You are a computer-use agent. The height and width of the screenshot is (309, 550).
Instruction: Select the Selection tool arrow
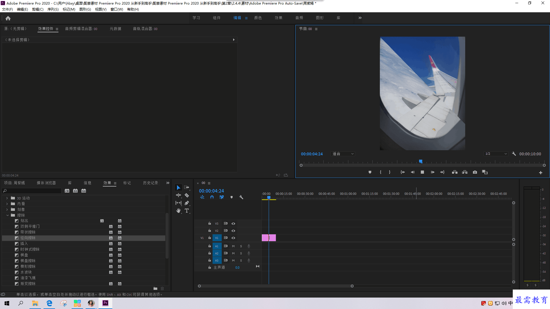point(178,188)
